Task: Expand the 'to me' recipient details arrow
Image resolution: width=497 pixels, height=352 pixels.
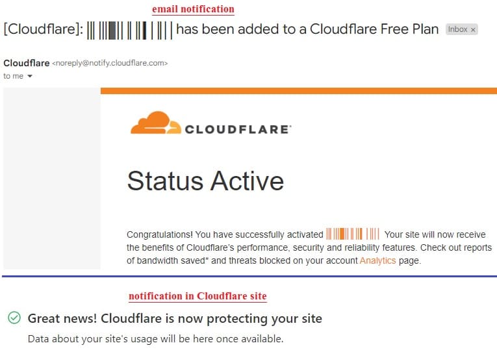Action: point(30,76)
